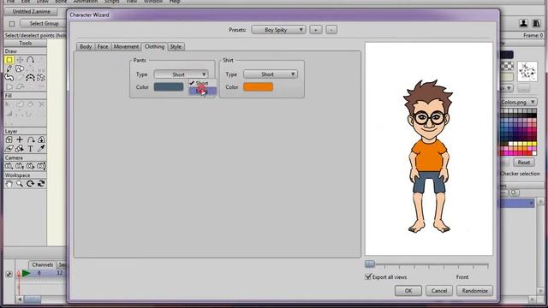The height and width of the screenshot is (308, 548).
Task: Select the Track Camera tool
Action: tap(9, 166)
